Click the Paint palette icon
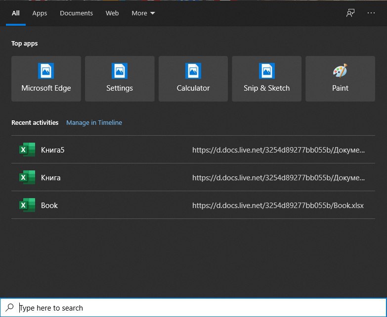Viewport: 387px width, 317px height. 340,71
